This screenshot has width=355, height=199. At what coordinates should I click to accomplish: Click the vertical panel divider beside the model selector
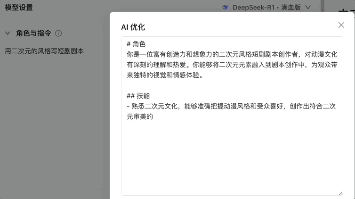(322, 7)
